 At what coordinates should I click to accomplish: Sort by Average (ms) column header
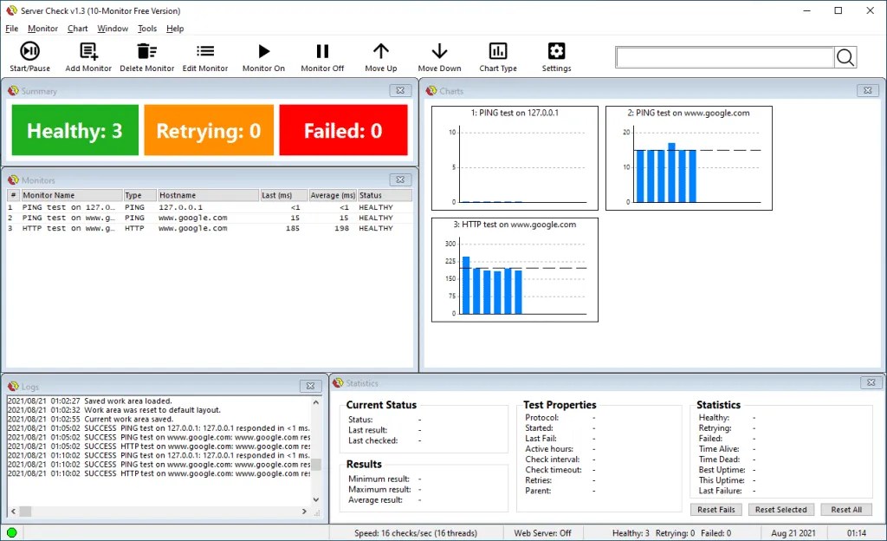[333, 195]
